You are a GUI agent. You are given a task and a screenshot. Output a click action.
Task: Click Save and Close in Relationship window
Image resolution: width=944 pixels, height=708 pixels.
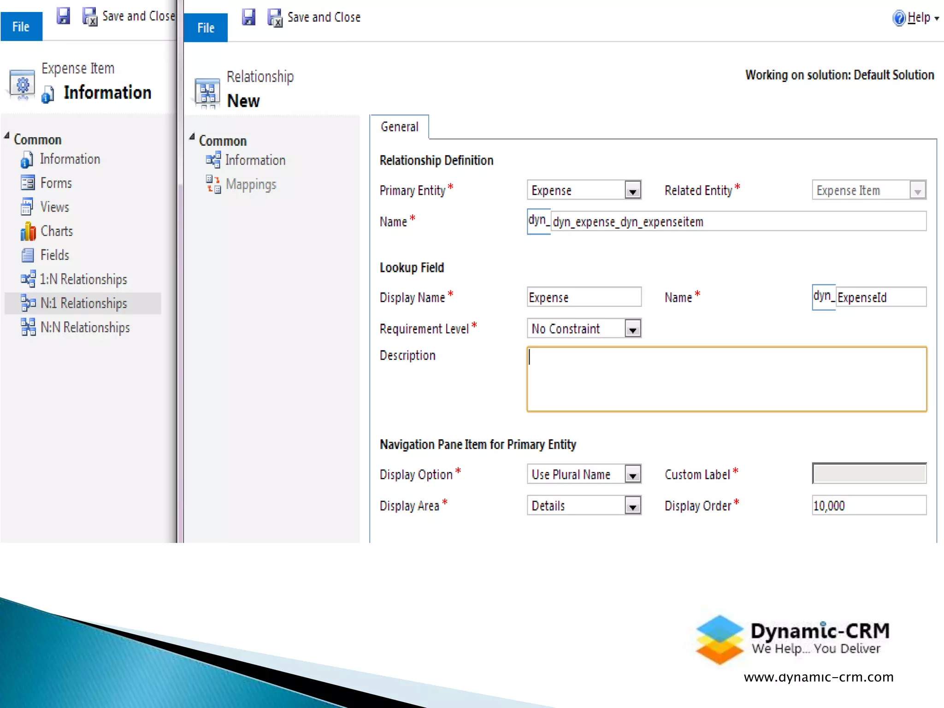pyautogui.click(x=324, y=17)
